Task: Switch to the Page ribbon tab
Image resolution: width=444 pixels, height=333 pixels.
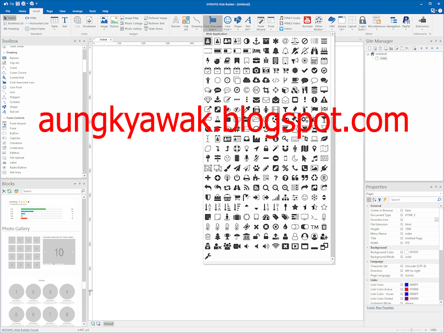Action: pos(49,11)
